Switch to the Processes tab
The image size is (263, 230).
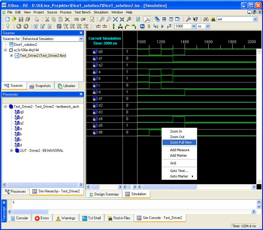[x=16, y=191]
